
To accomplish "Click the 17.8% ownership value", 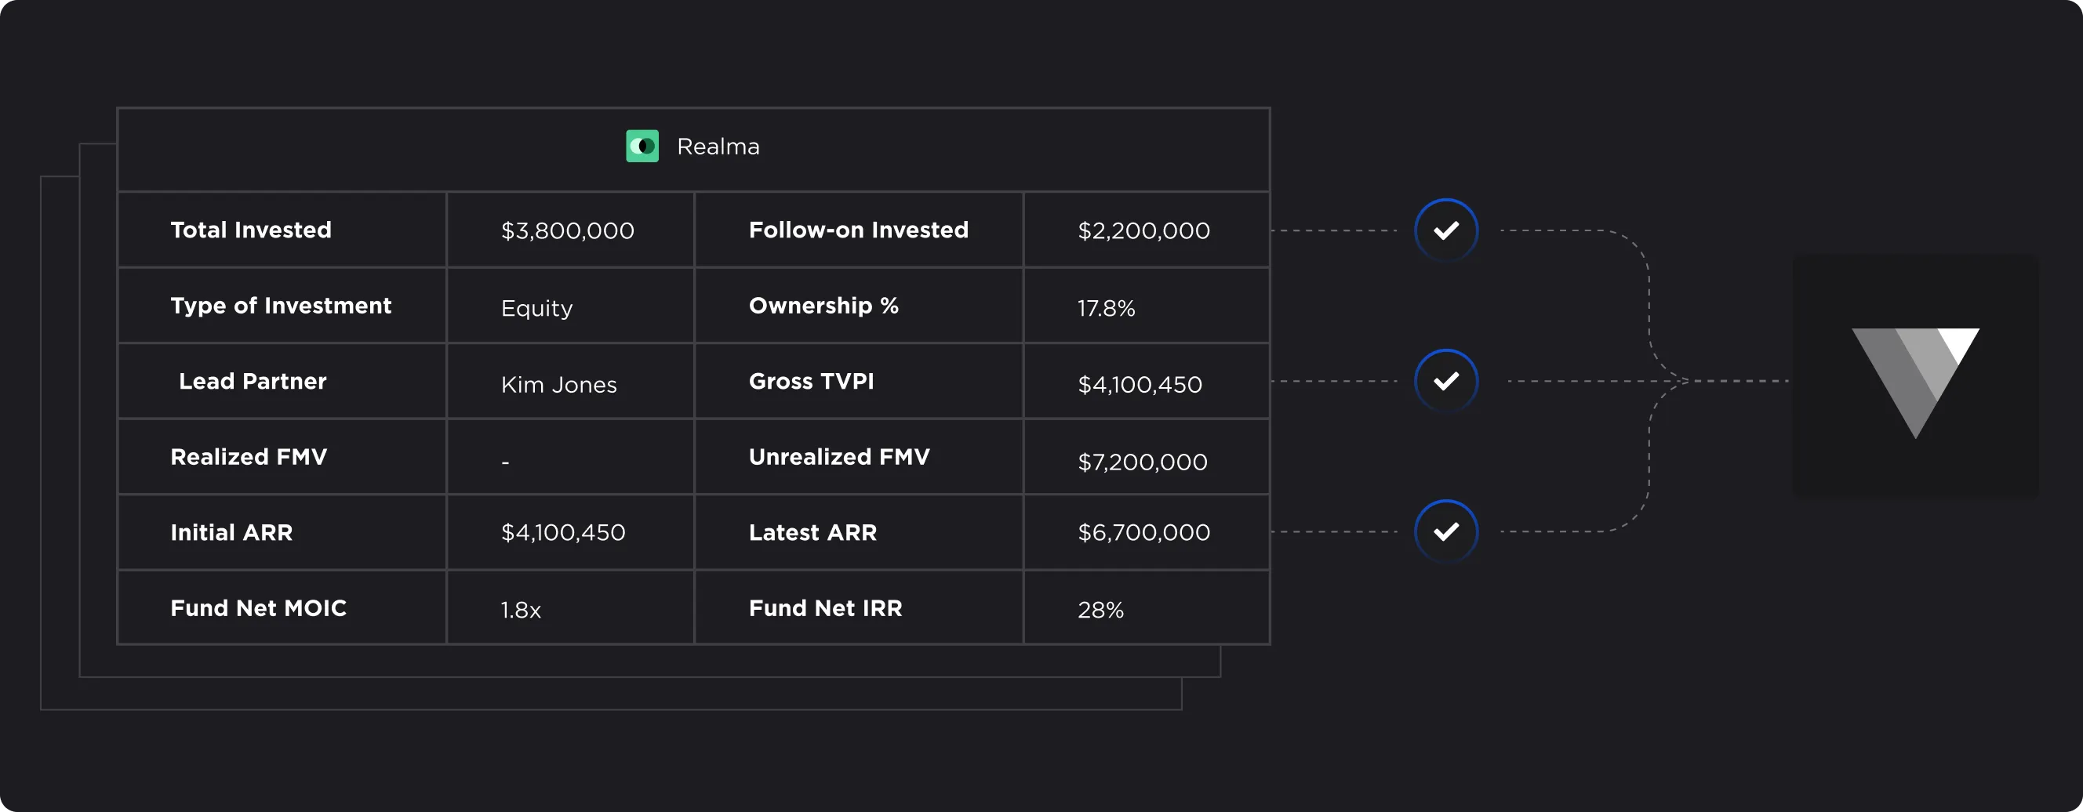I will pos(1106,308).
